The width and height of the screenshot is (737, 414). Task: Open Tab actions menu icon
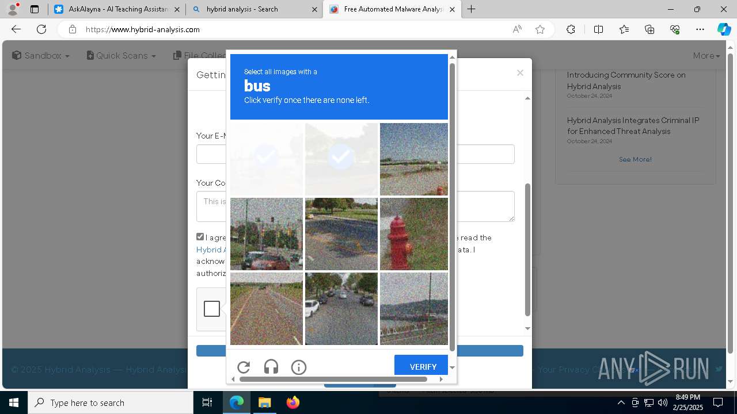tap(35, 9)
